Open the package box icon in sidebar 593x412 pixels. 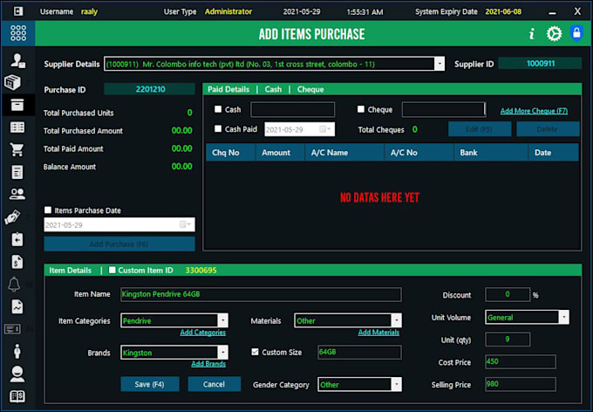(x=12, y=83)
